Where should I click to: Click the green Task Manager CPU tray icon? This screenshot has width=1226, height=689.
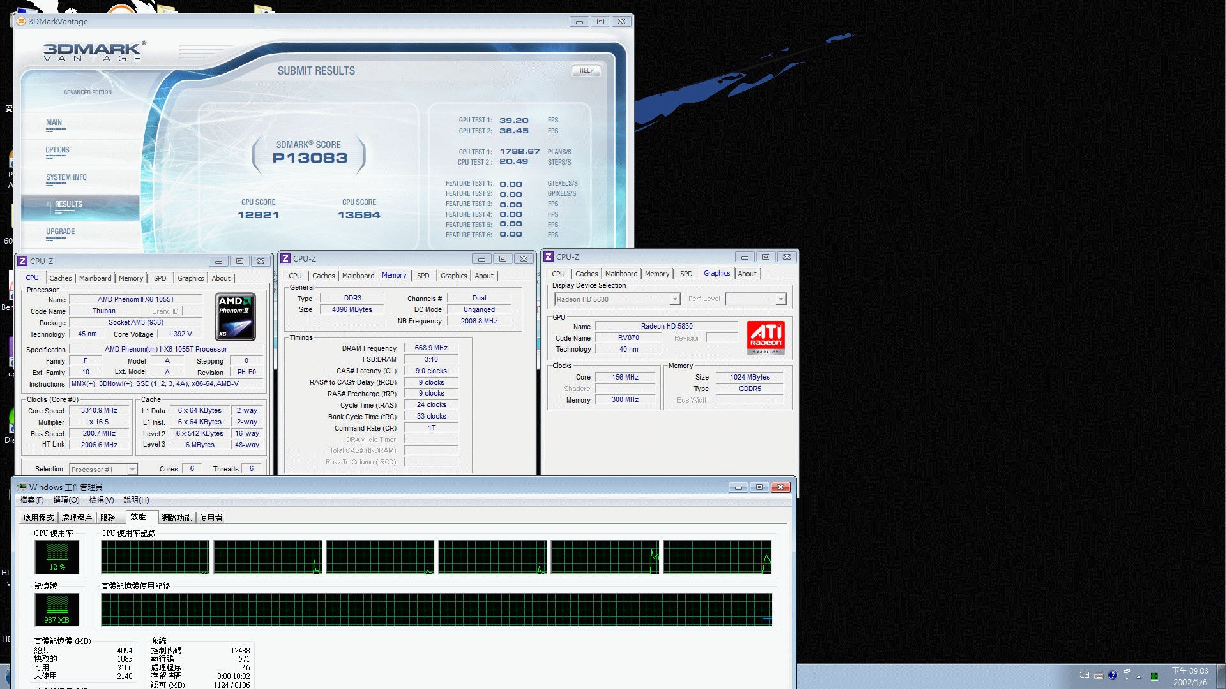tap(1154, 676)
